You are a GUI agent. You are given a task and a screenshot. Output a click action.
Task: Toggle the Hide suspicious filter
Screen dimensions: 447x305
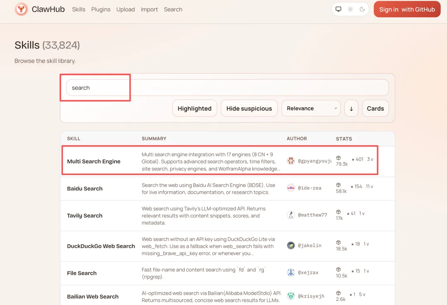[249, 108]
